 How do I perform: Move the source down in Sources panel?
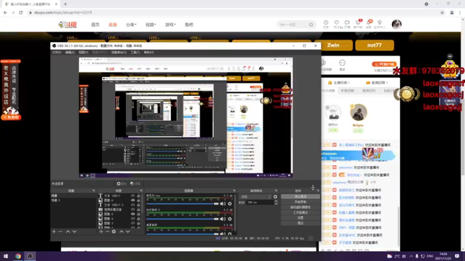pos(128,231)
